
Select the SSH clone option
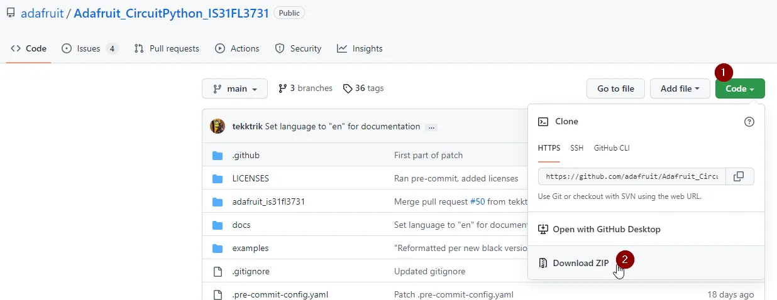coord(576,148)
